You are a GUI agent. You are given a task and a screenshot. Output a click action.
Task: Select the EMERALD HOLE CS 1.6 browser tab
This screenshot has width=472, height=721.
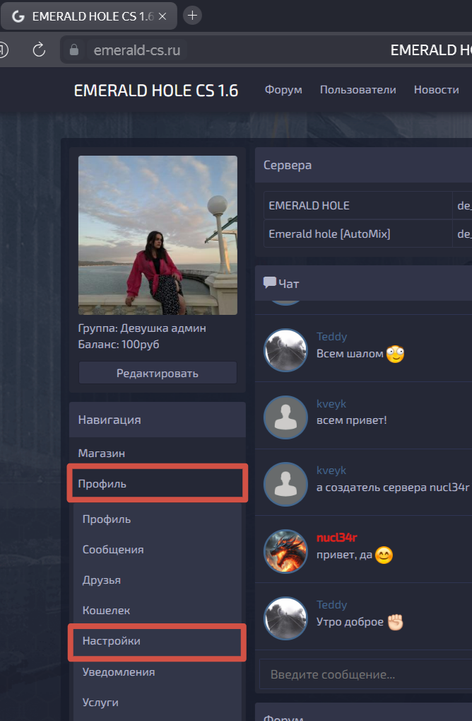point(88,16)
